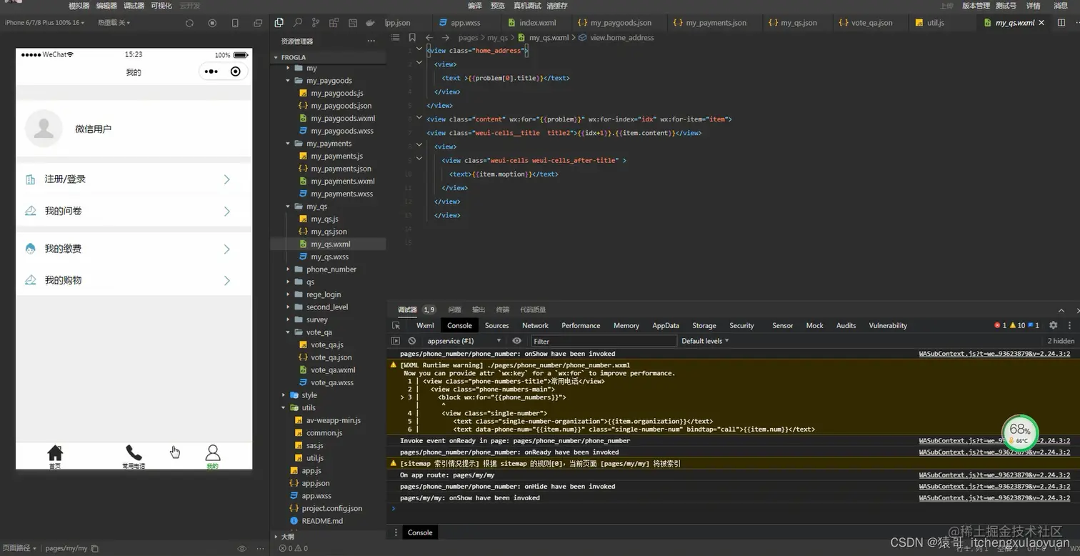
Task: Click the 真机调试 remote debug button
Action: coord(527,6)
